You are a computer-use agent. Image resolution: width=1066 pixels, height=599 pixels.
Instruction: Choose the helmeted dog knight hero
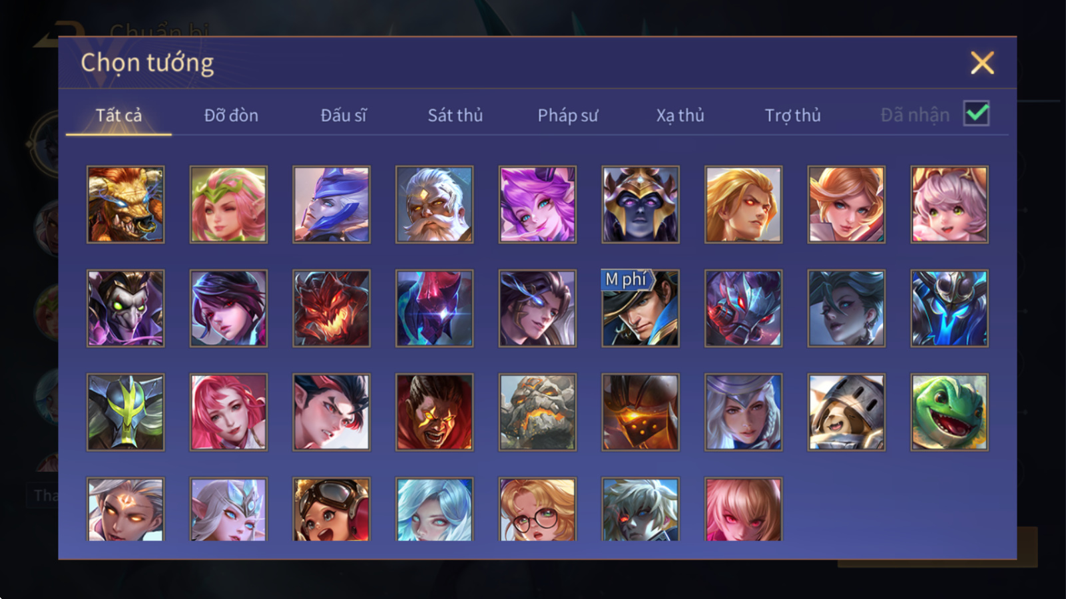point(846,412)
